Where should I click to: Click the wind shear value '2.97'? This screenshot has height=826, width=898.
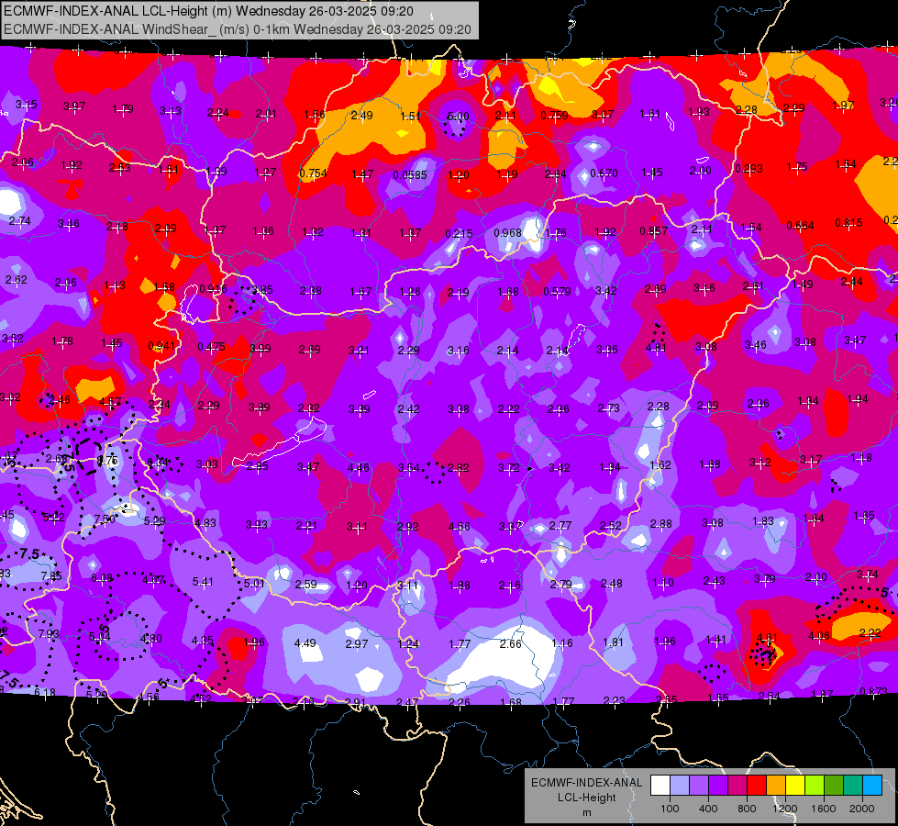356,643
